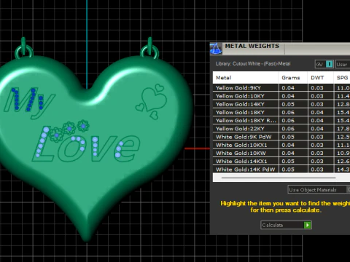Click the DWT column header
This screenshot has height=262, width=350.
tap(320, 78)
